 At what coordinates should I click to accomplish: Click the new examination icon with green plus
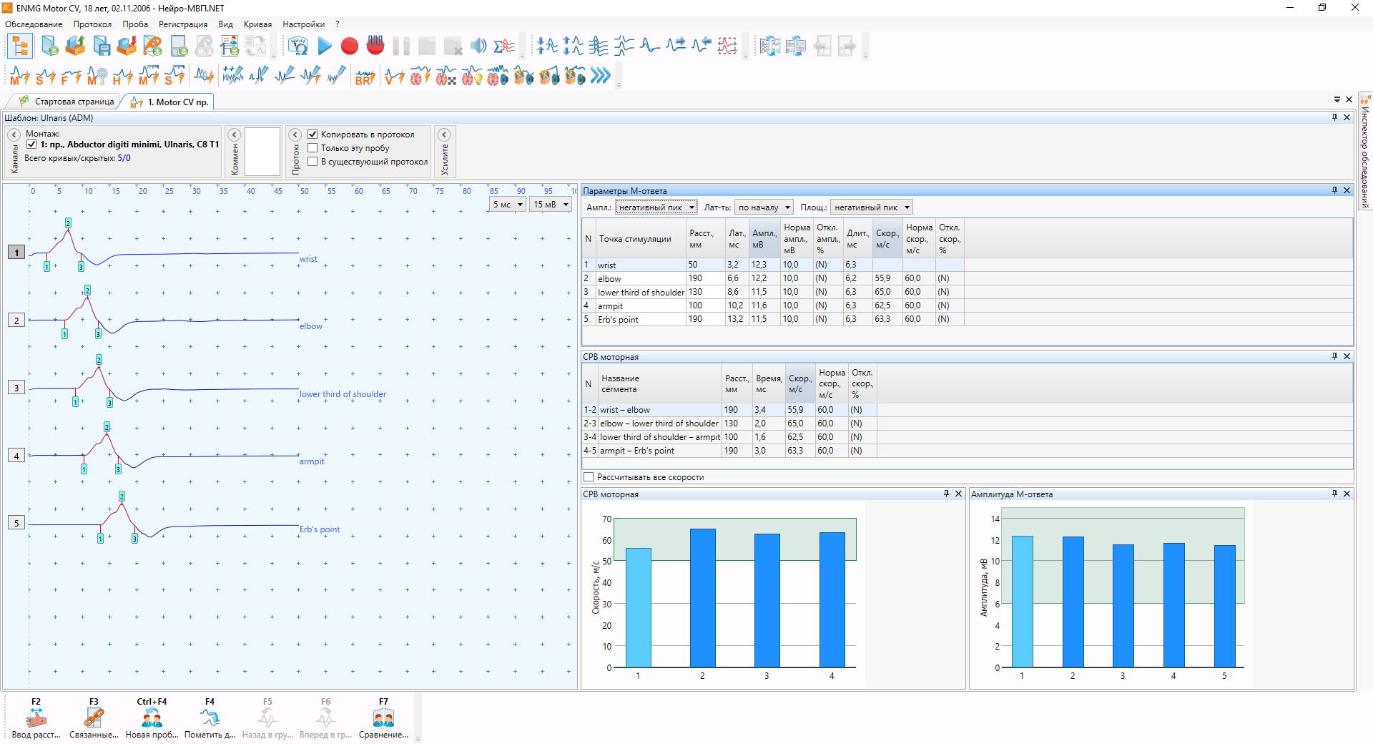[x=49, y=46]
